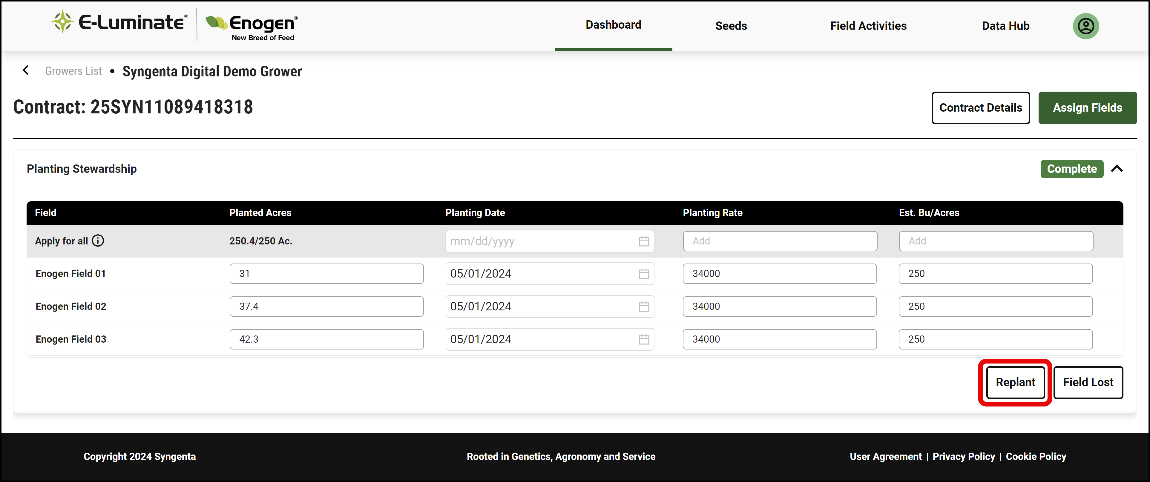Click the user profile avatar icon
1150x482 pixels.
1085,26
